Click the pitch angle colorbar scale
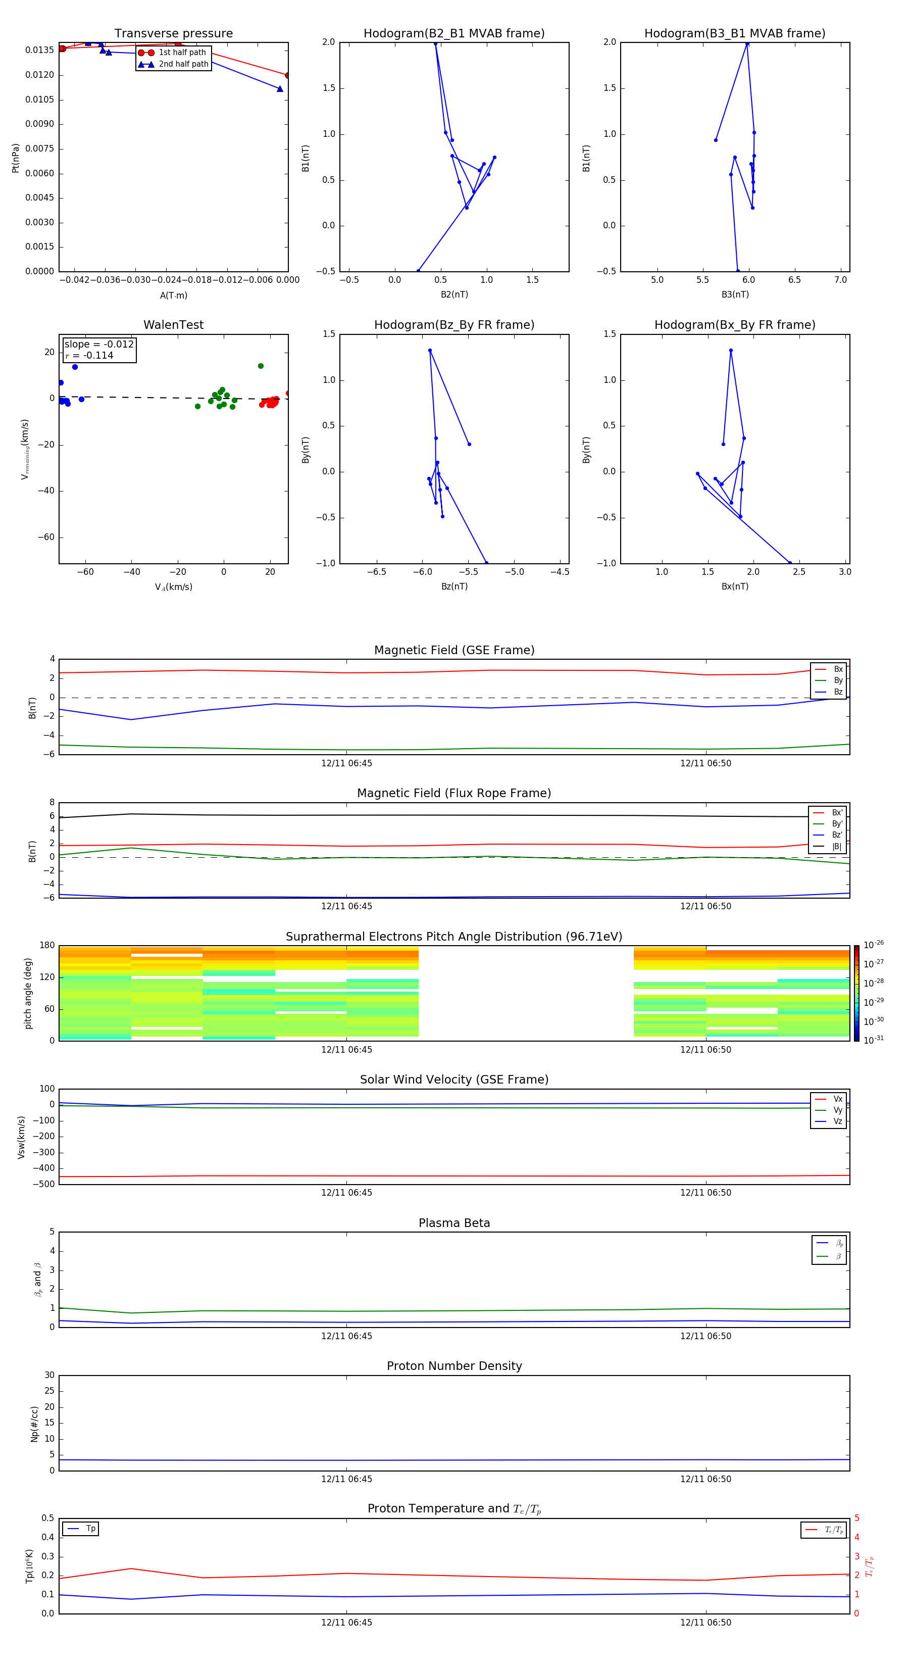Viewport: 909px width, 1667px height. pyautogui.click(x=856, y=993)
